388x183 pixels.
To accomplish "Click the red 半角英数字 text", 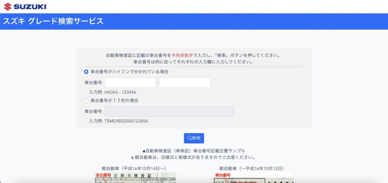I will [x=183, y=56].
